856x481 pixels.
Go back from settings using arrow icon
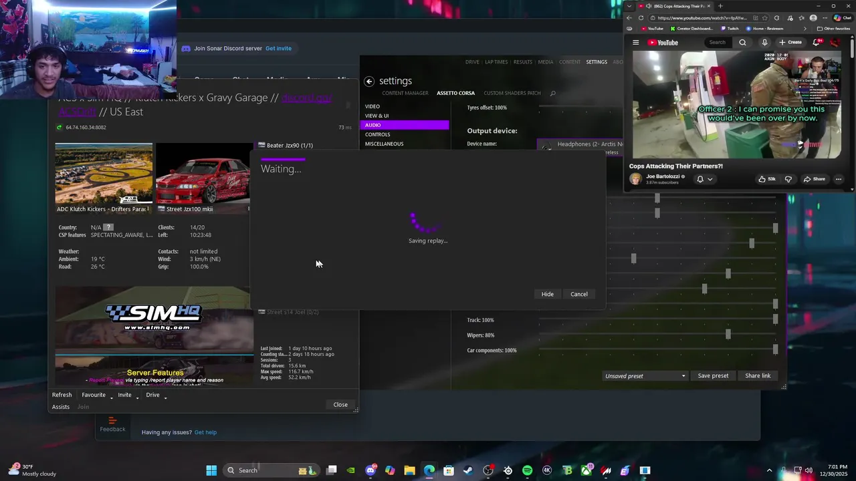click(x=369, y=81)
